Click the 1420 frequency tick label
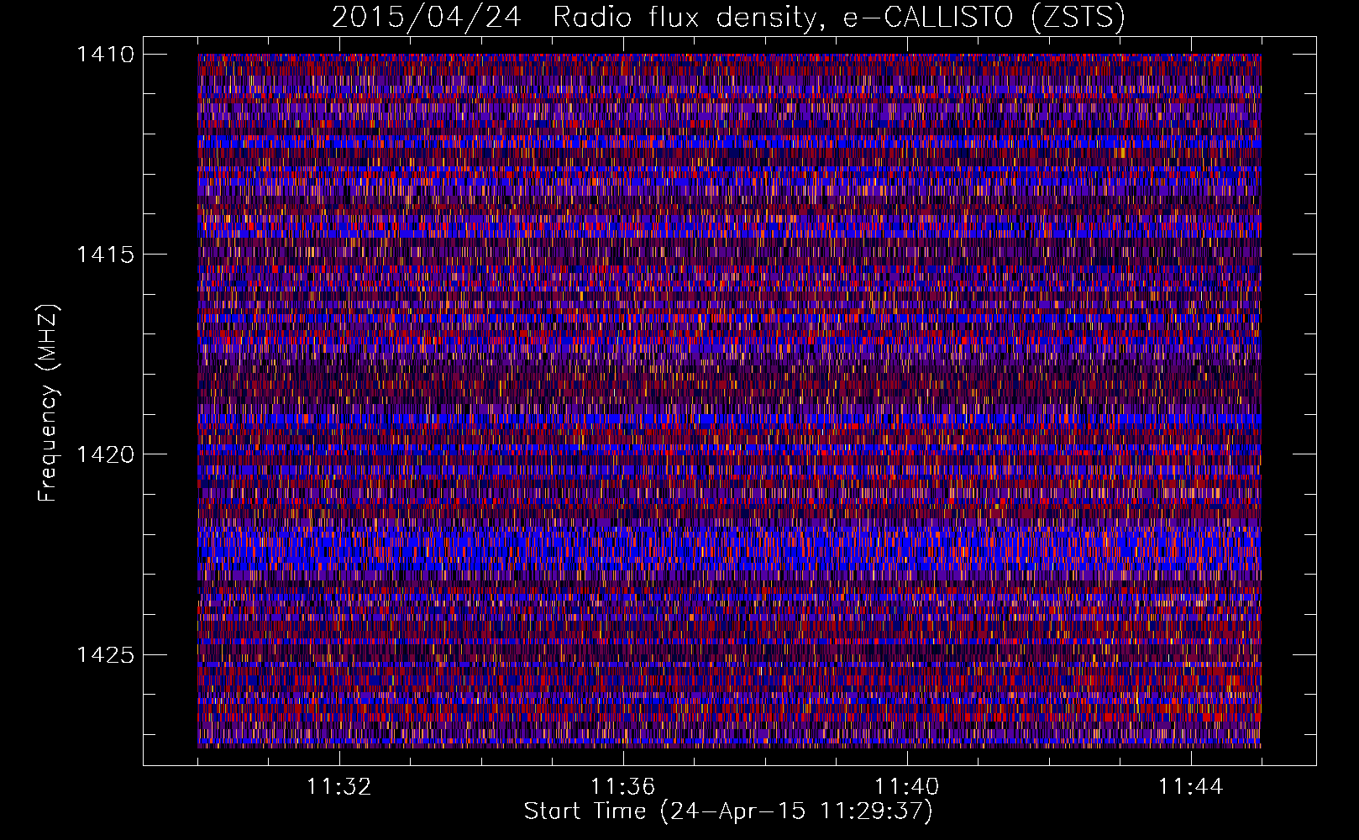The image size is (1359, 840). [x=105, y=454]
